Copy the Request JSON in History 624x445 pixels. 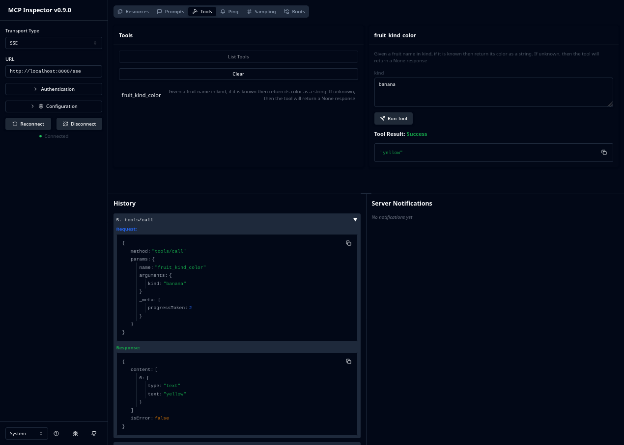[348, 243]
